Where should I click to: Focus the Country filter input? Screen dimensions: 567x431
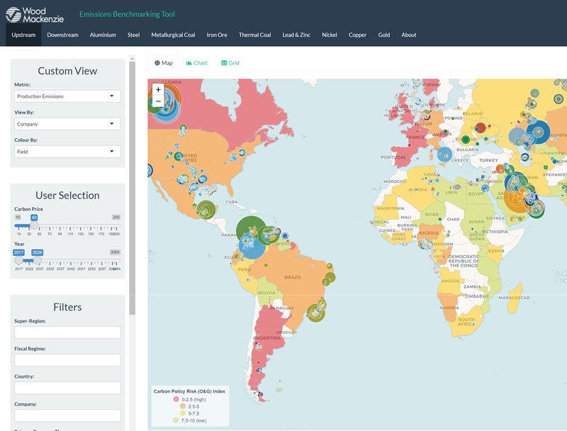tap(67, 388)
